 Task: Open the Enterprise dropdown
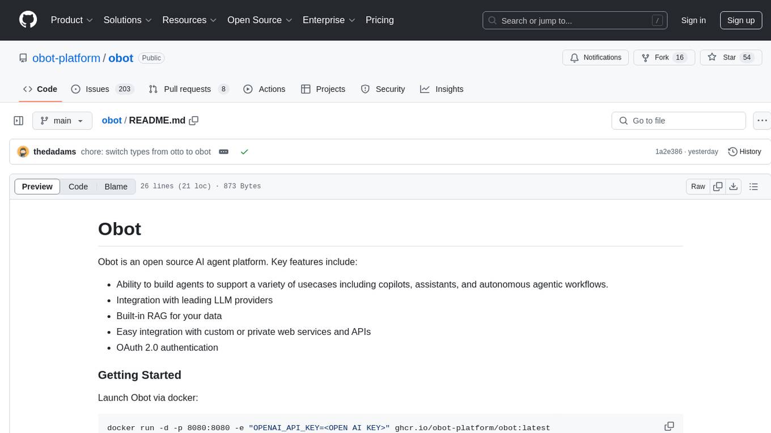(329, 20)
